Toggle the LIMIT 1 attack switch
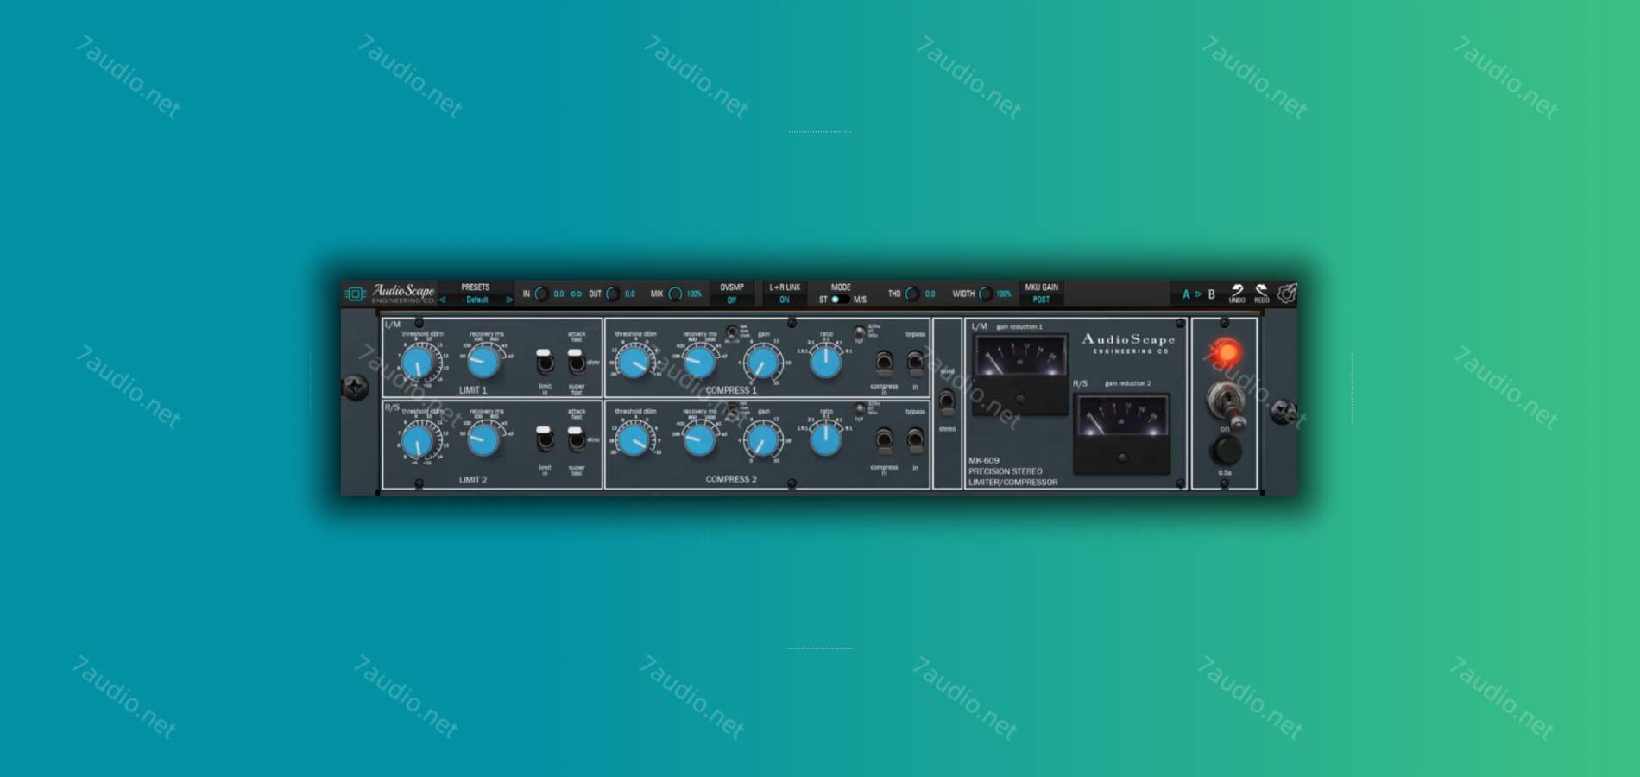This screenshot has height=777, width=1640. coord(577,361)
